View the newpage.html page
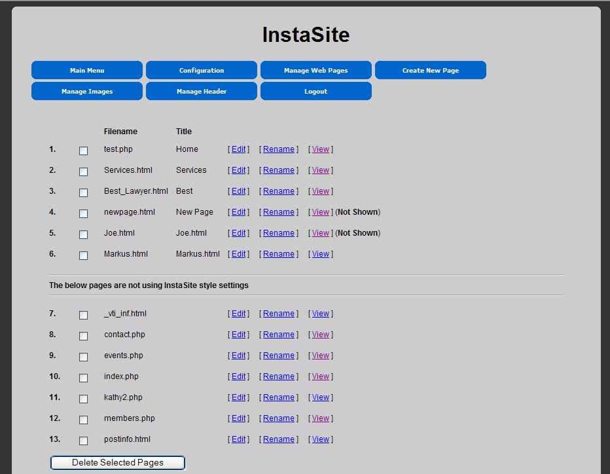610x474 pixels. tap(321, 212)
